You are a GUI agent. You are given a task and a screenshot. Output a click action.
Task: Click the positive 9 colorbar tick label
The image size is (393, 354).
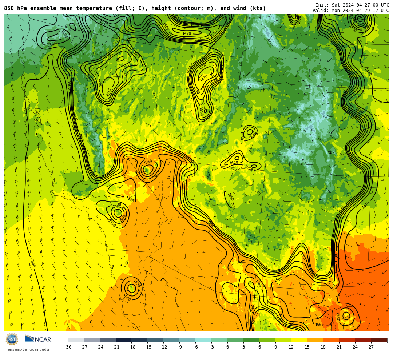tap(275, 347)
